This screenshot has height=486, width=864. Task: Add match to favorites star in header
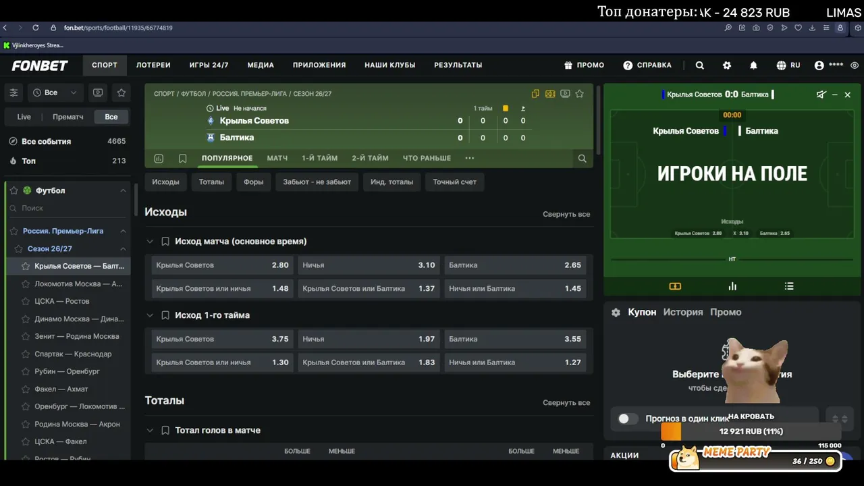(x=579, y=94)
